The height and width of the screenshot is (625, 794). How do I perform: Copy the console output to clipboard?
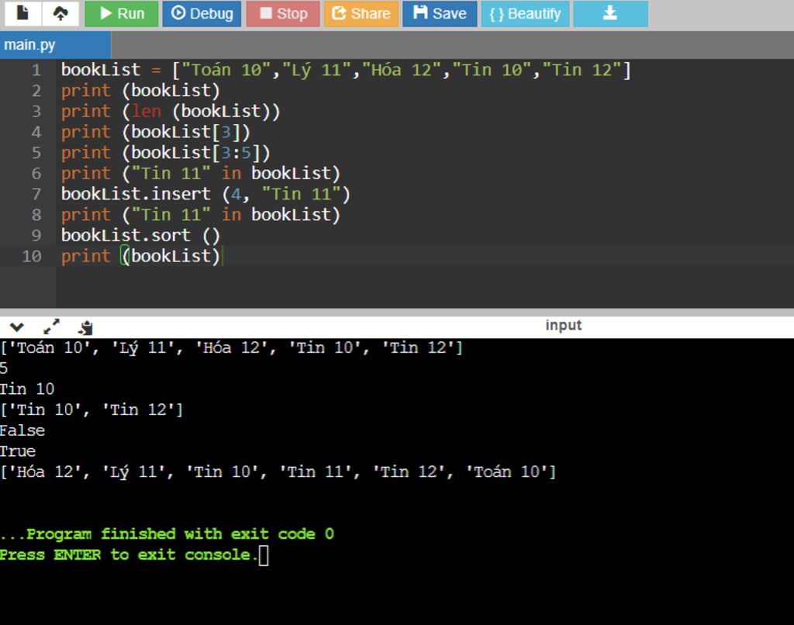pyautogui.click(x=85, y=328)
